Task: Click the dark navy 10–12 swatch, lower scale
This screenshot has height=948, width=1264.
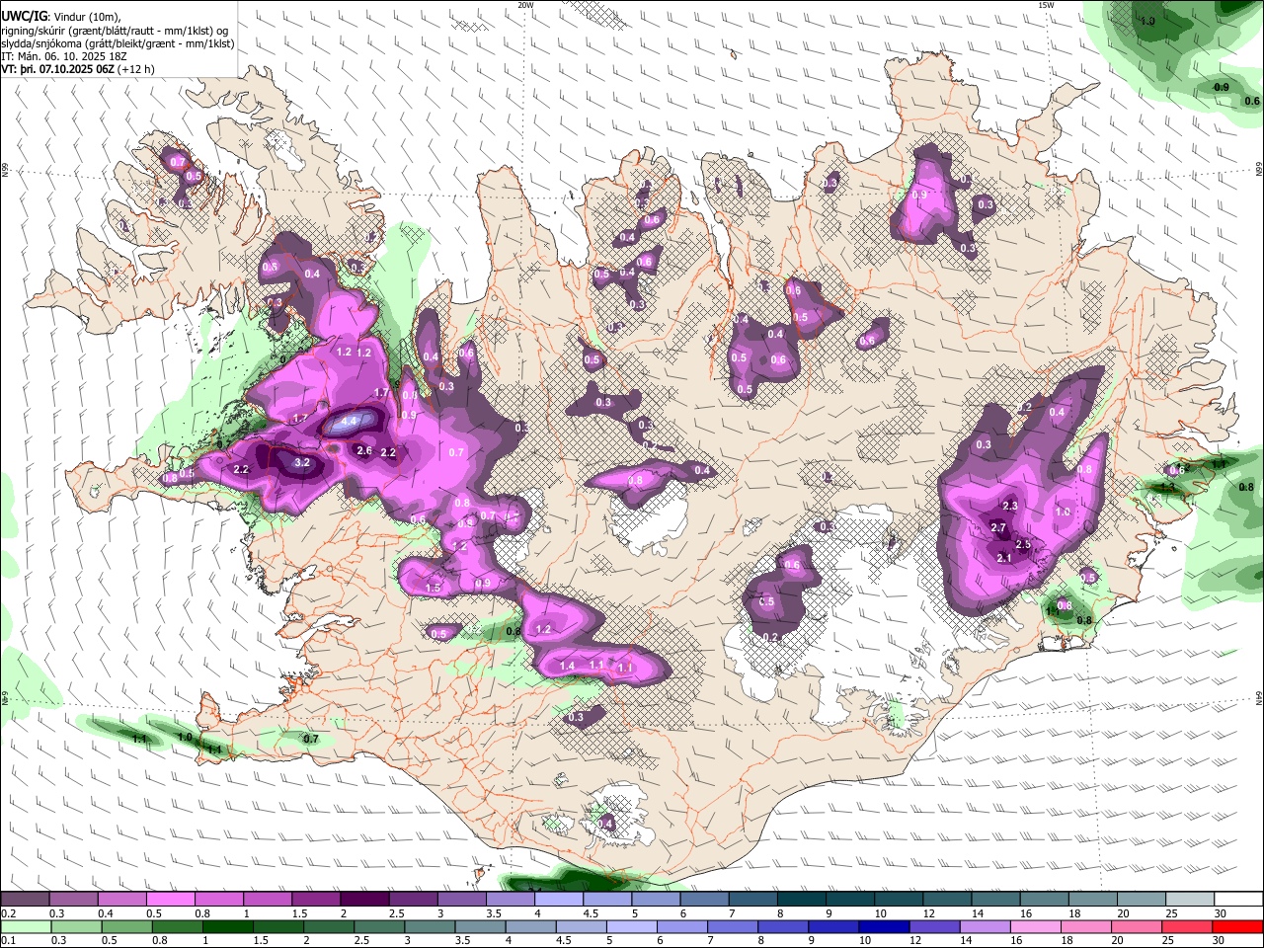Action: click(884, 926)
